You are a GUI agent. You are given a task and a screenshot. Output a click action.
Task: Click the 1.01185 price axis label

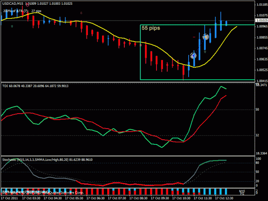pos(262,5)
